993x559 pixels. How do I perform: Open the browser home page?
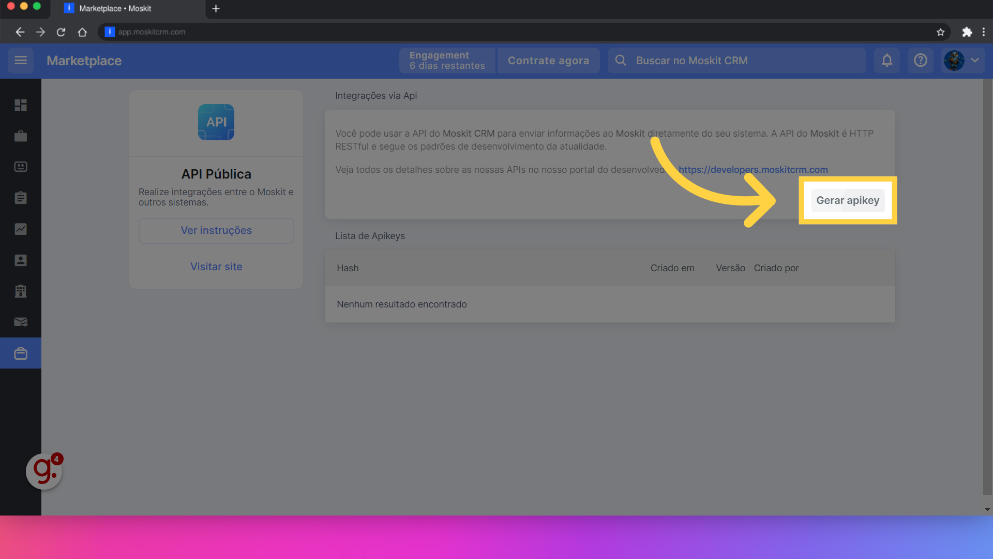(x=82, y=32)
